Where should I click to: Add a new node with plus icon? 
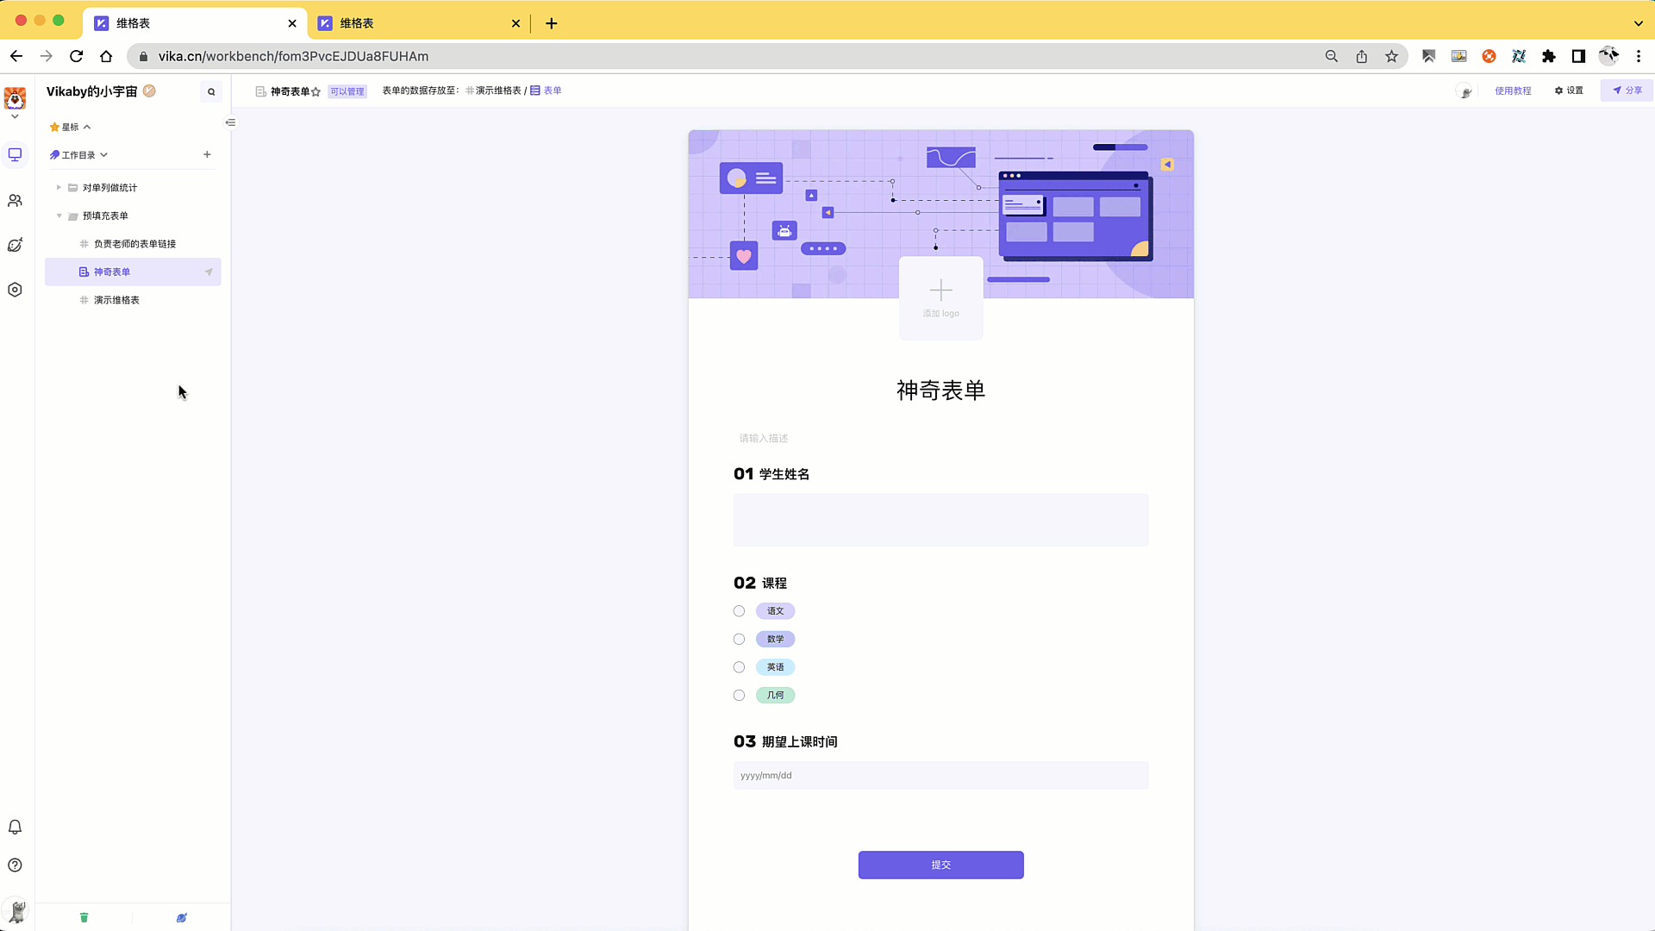[x=207, y=154]
